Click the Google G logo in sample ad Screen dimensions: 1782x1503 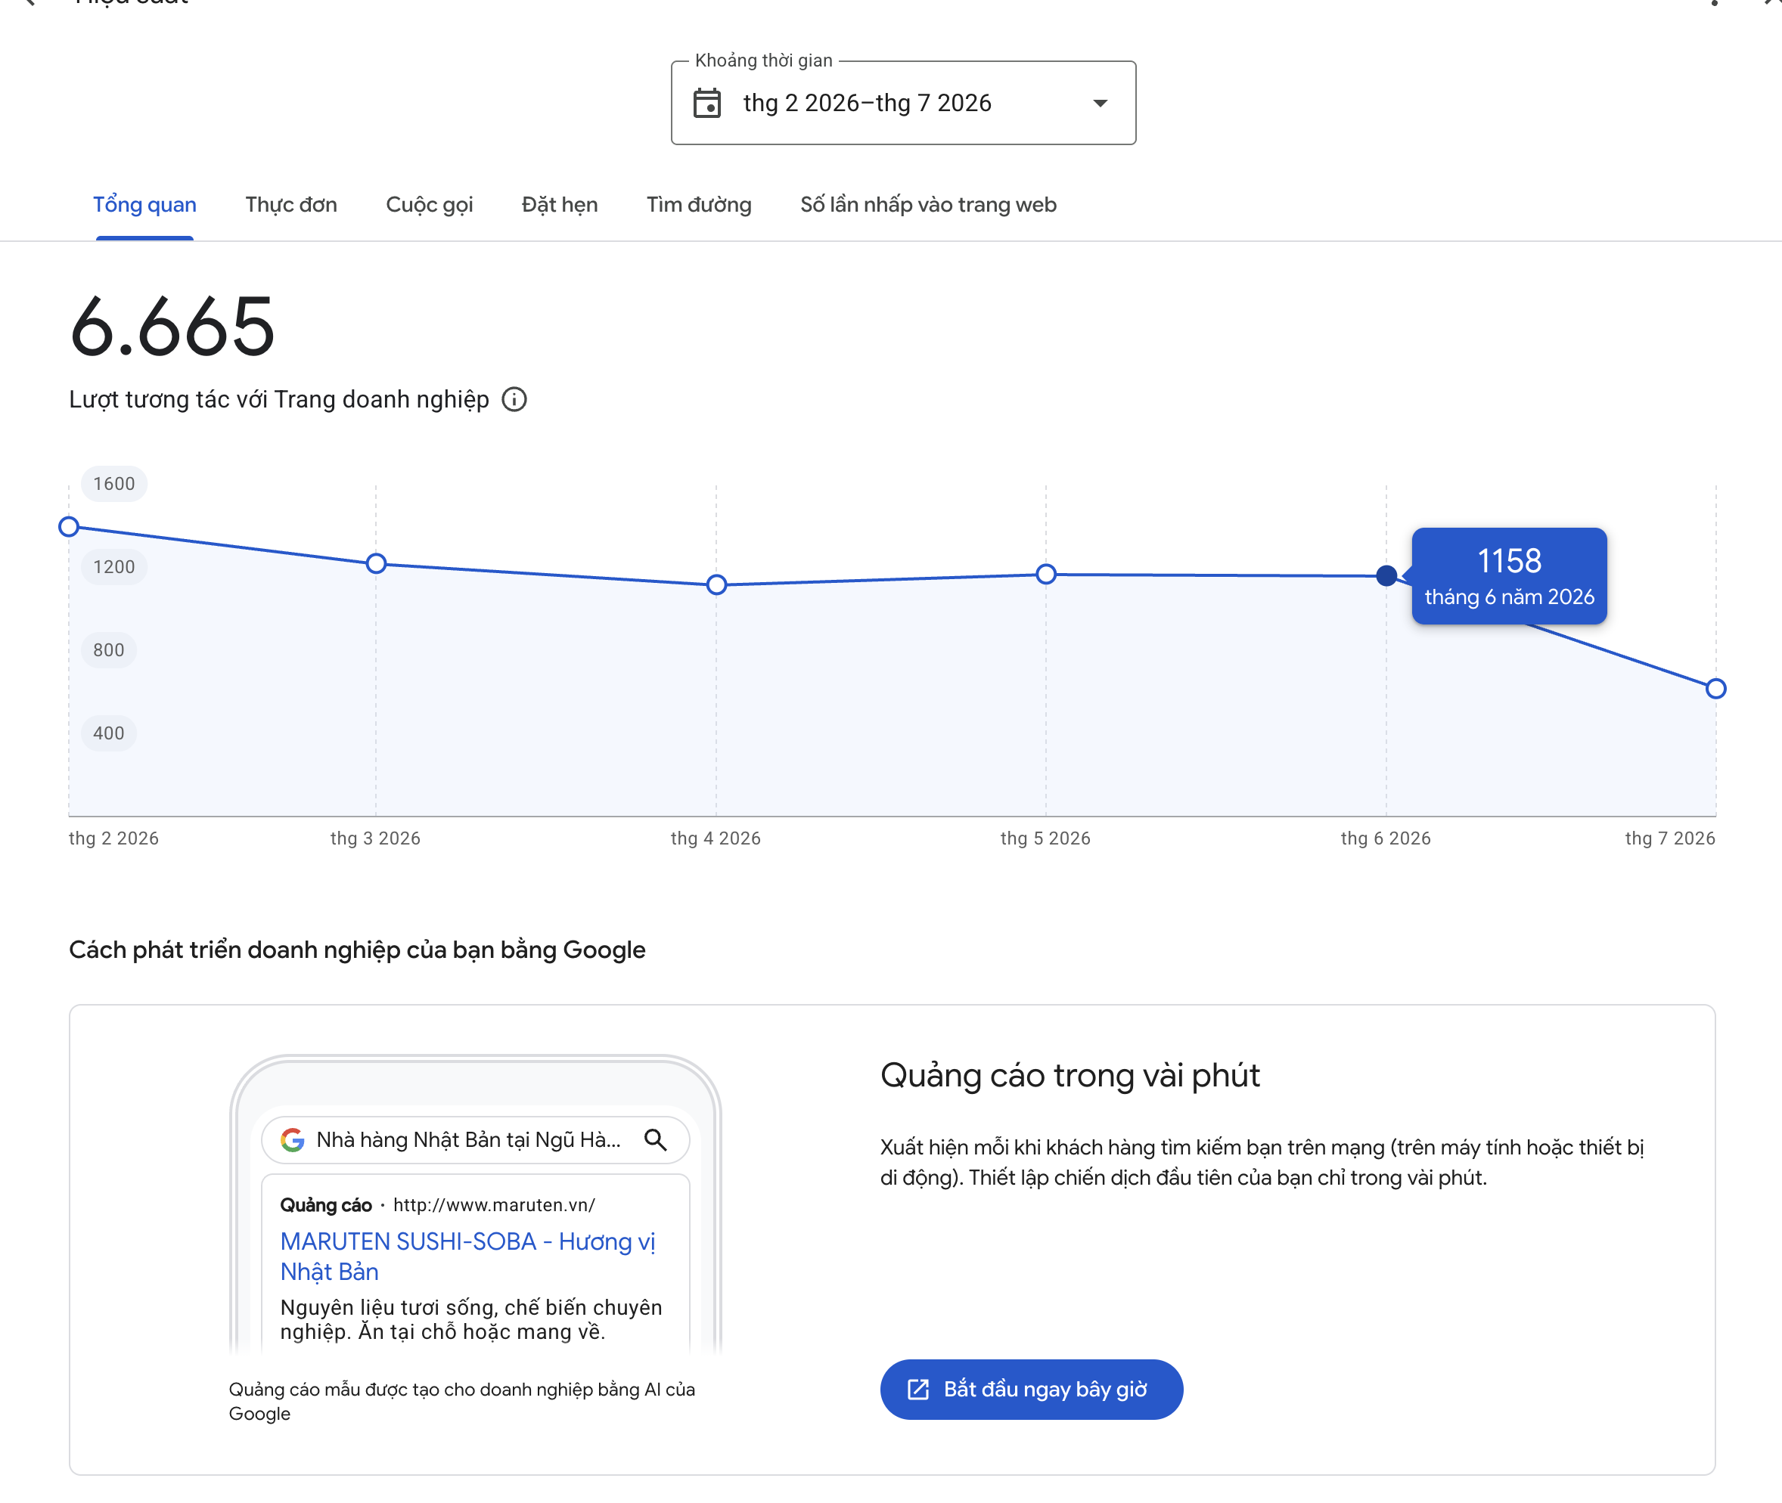(x=292, y=1140)
